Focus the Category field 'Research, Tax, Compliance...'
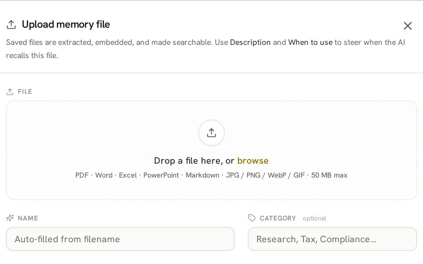 pyautogui.click(x=332, y=239)
